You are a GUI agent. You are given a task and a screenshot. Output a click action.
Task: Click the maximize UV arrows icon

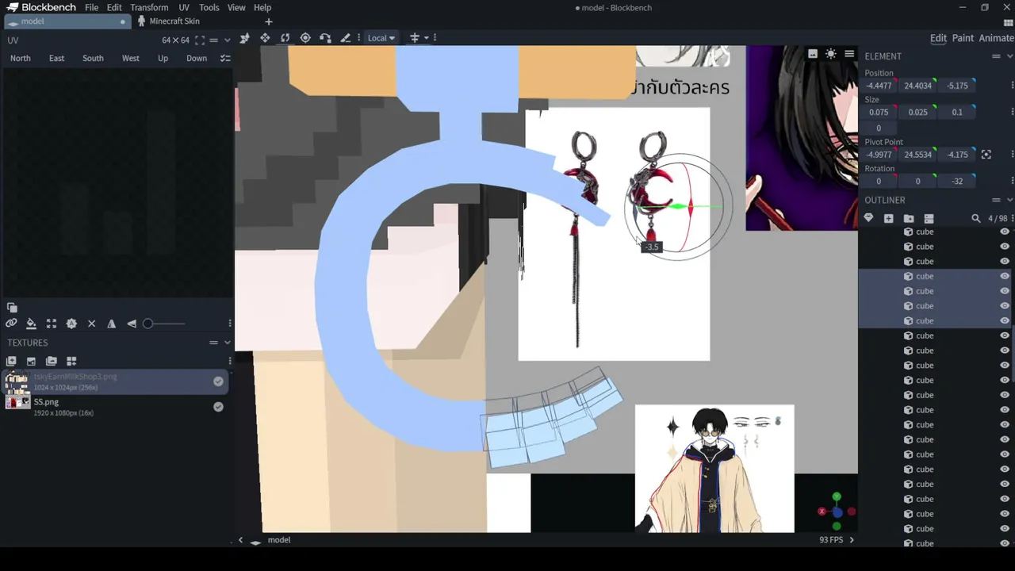[52, 324]
